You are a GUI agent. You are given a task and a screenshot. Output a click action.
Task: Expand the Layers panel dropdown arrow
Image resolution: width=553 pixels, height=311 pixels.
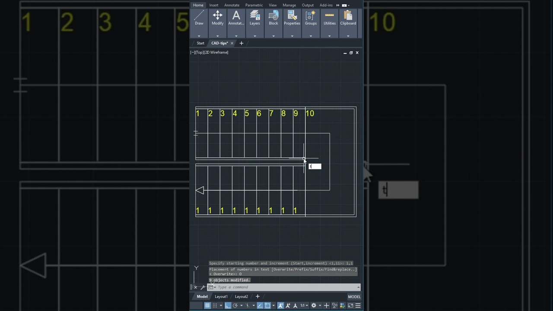pyautogui.click(x=254, y=36)
